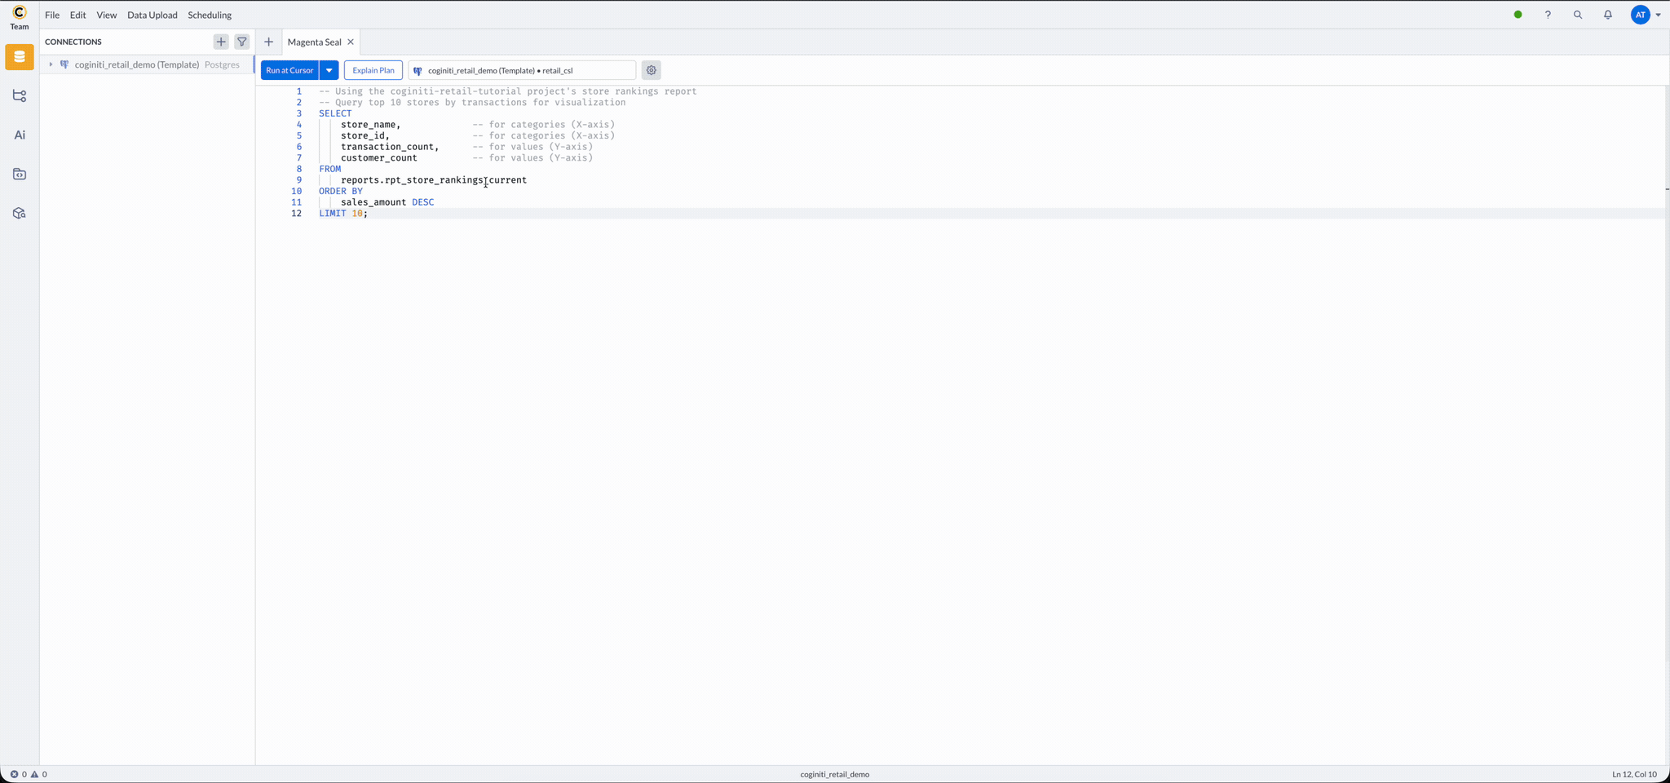Open the Run at Cursor dropdown arrow
Image resolution: width=1670 pixels, height=783 pixels.
(x=329, y=70)
